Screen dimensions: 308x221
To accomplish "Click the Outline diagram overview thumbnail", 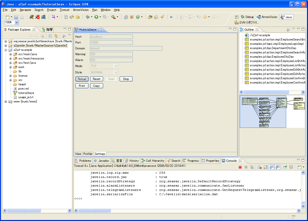I will click(272, 111).
